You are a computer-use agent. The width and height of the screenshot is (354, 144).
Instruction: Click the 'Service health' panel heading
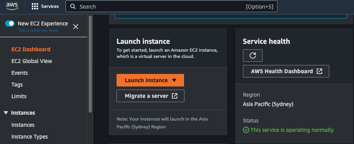pyautogui.click(x=266, y=41)
